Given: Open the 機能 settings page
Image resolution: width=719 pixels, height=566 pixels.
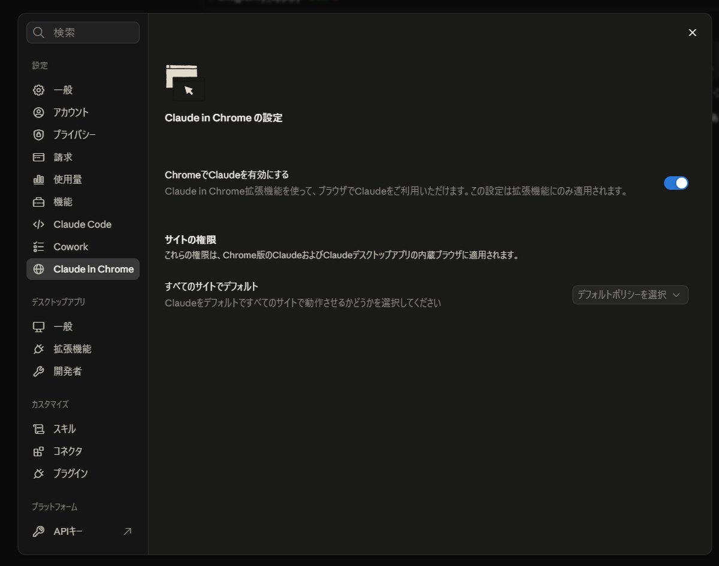Looking at the screenshot, I should click(83, 202).
